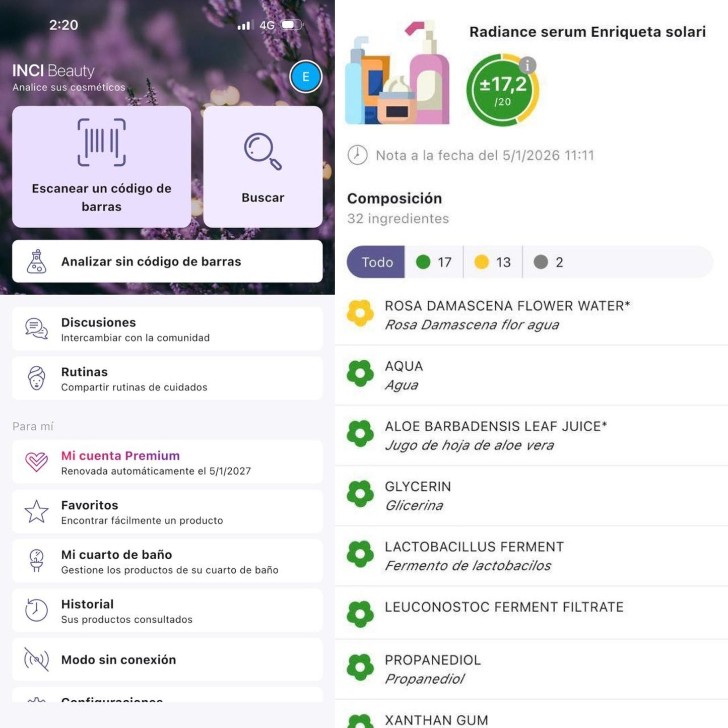Tap the Historial clock icon
Viewport: 728px width, 728px height.
click(x=36, y=610)
